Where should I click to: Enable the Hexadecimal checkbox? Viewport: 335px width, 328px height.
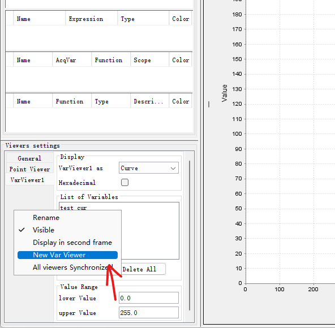tap(124, 183)
